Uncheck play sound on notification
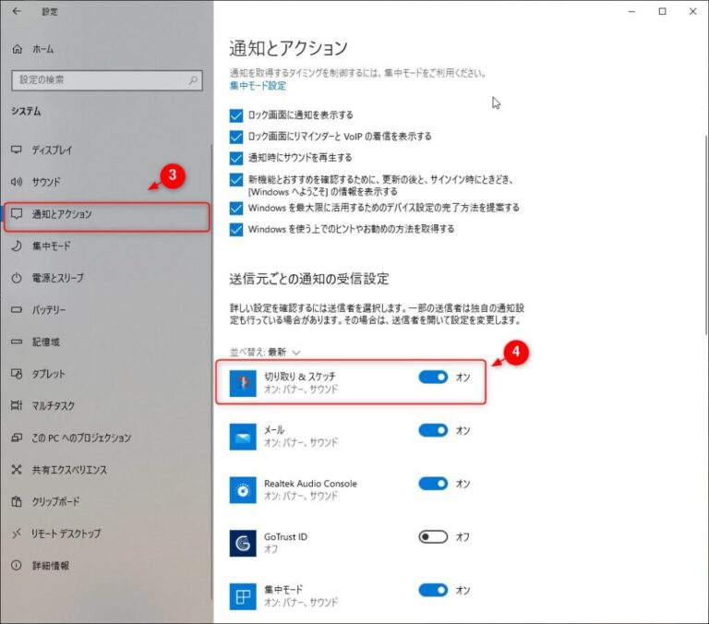The image size is (709, 624). pos(236,158)
